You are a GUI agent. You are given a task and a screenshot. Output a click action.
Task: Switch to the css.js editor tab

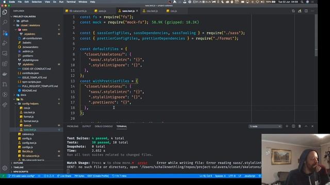point(173,11)
